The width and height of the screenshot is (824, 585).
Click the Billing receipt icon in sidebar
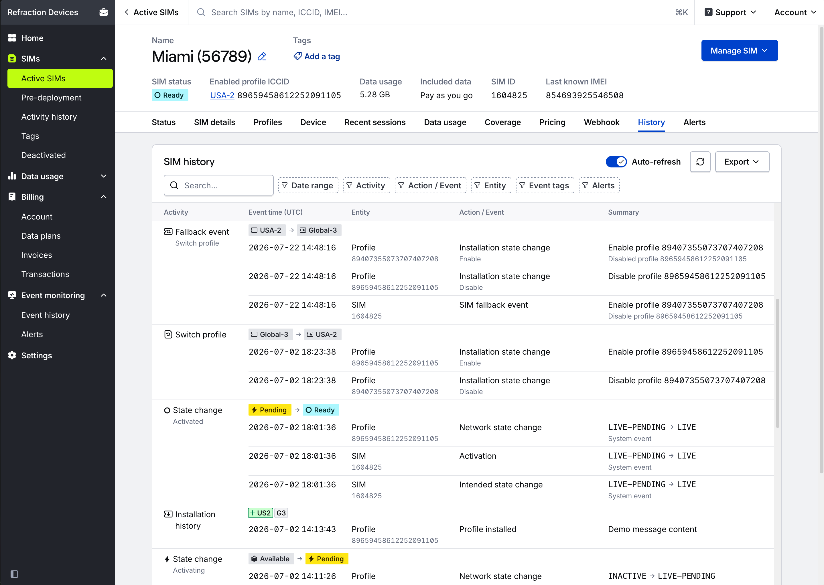pos(12,197)
